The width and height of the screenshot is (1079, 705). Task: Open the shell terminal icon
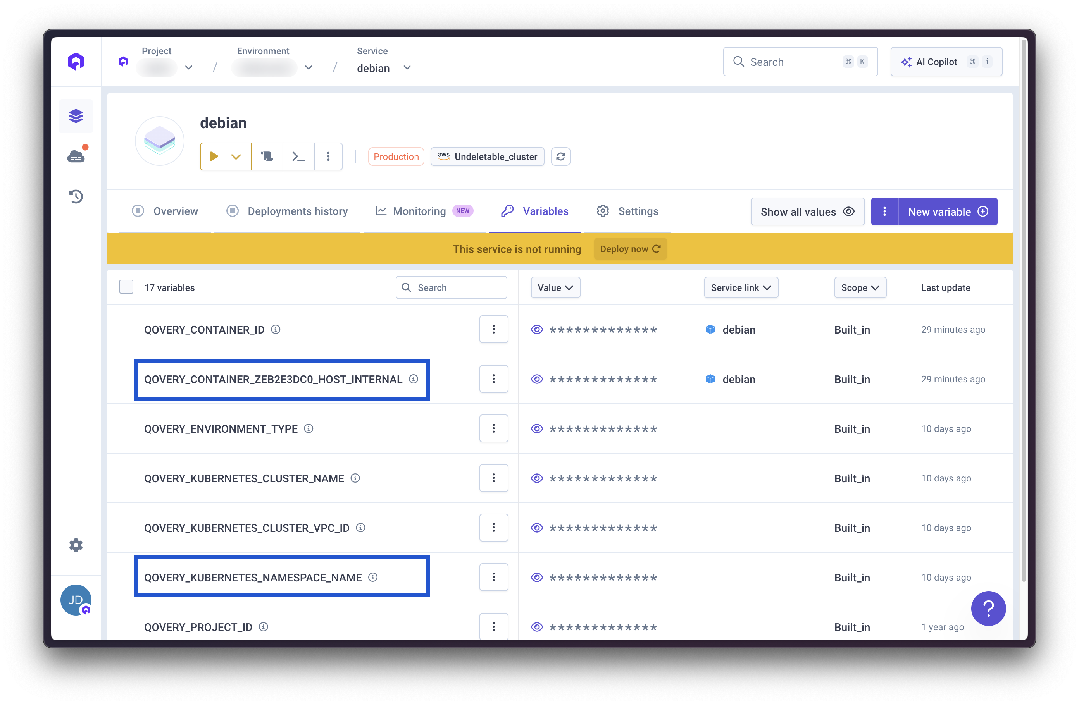tap(298, 157)
